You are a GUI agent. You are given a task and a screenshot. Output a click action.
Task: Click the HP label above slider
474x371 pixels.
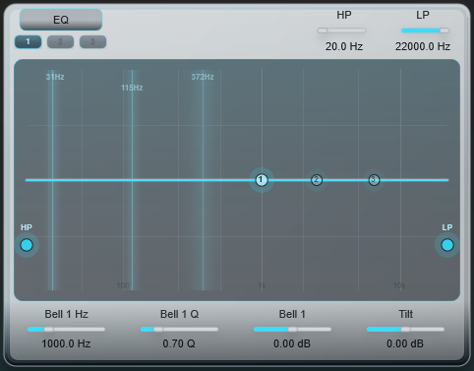[344, 15]
